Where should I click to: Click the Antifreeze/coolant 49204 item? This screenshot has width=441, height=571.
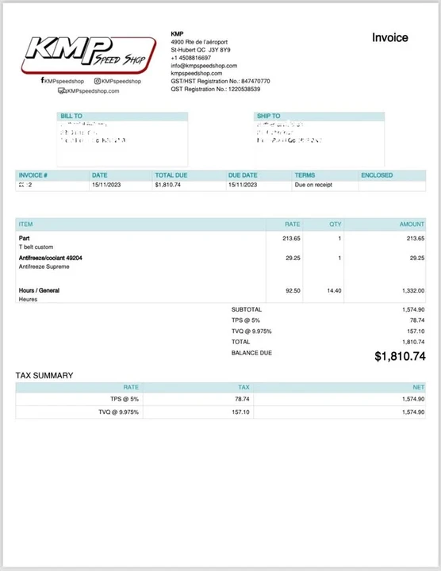(50, 258)
